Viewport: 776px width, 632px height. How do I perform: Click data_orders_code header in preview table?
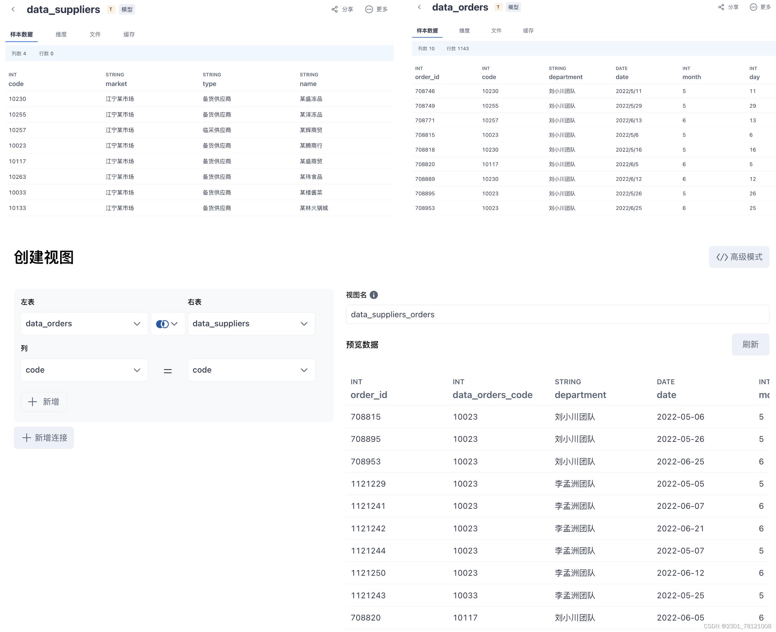tap(492, 395)
